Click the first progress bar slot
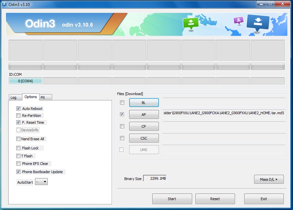This screenshot has height=210, width=293. pos(25,66)
